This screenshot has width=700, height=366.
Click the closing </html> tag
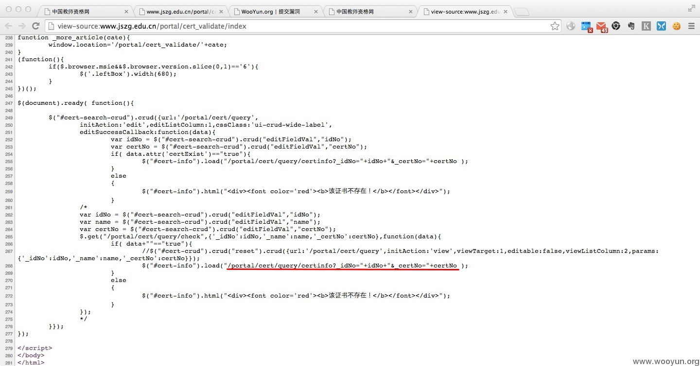(x=31, y=363)
